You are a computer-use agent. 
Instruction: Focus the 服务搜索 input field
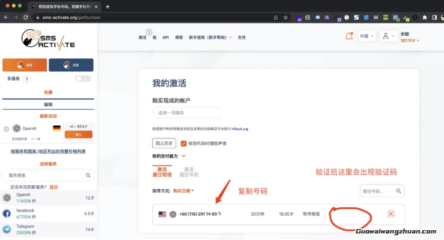[x=45, y=175]
